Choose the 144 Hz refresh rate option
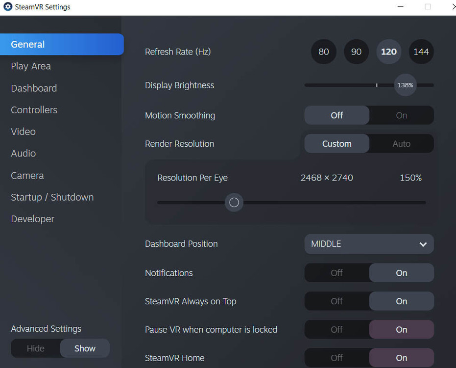Image resolution: width=456 pixels, height=368 pixels. pyautogui.click(x=421, y=52)
